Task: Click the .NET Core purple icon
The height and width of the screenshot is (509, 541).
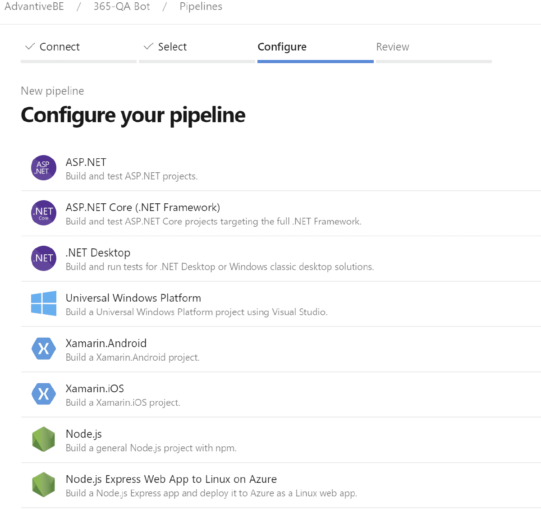Action: pos(44,213)
